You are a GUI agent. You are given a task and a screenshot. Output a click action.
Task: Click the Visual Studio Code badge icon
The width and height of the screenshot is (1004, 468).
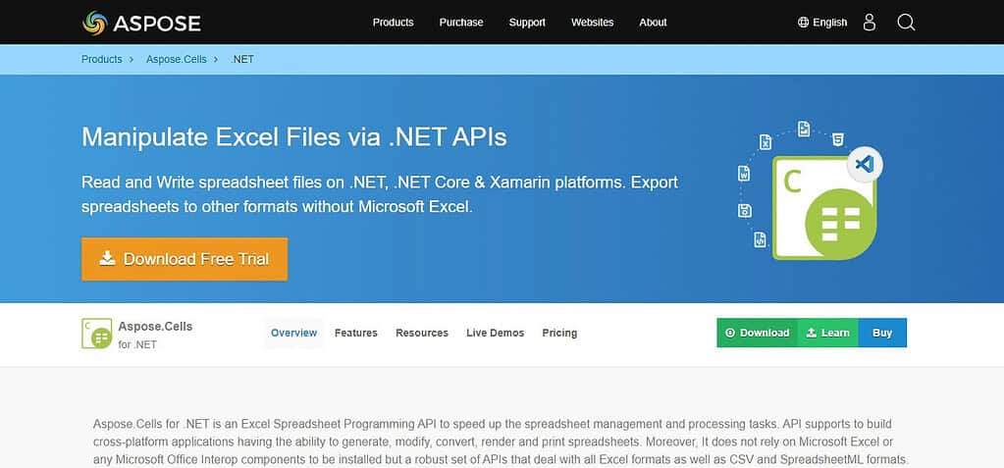[x=865, y=165]
